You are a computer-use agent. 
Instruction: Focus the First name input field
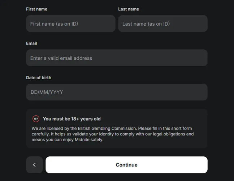tap(71, 24)
